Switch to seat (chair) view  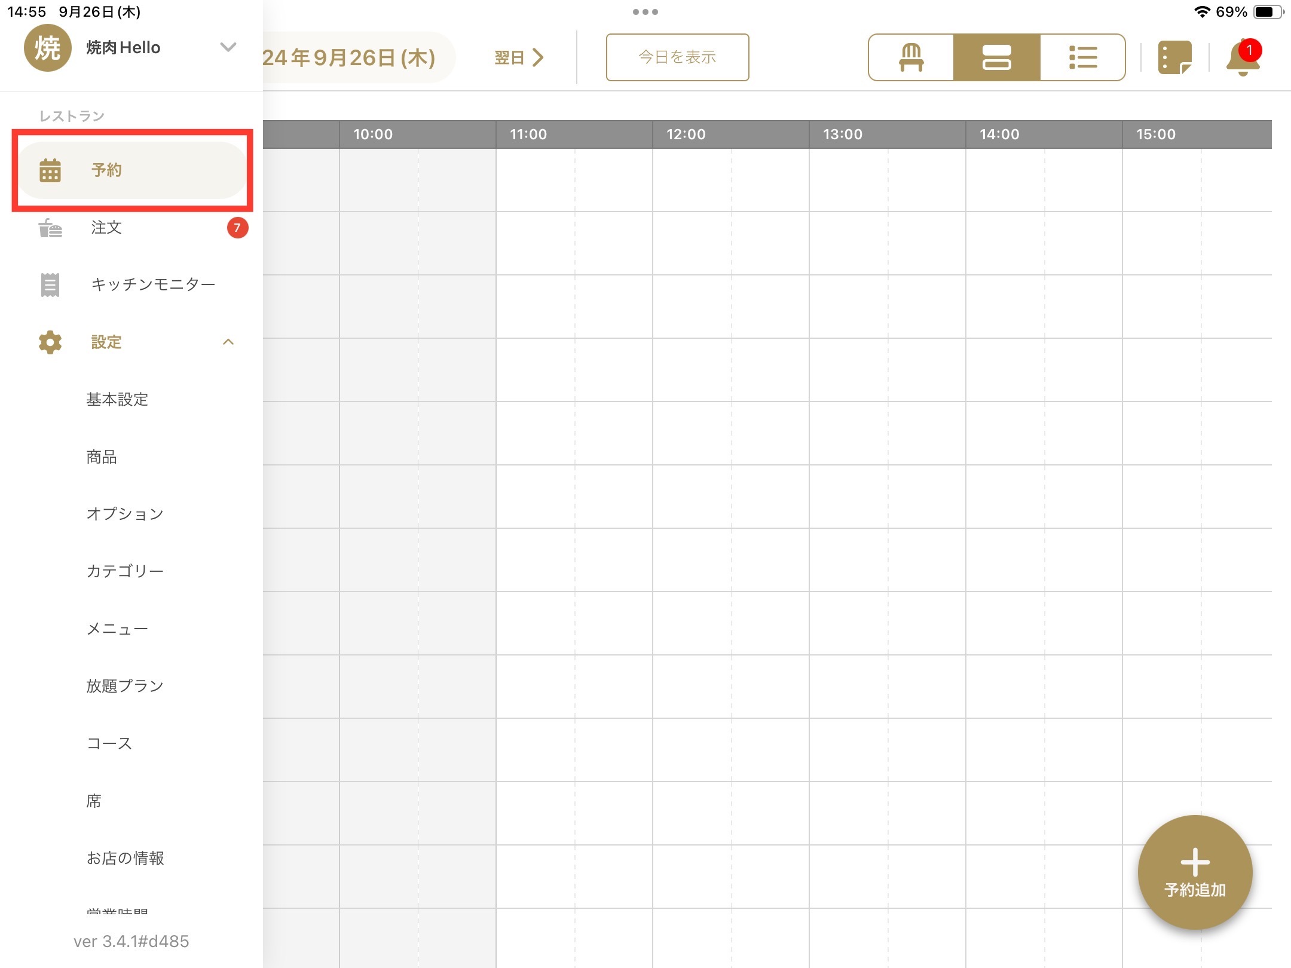(x=911, y=57)
